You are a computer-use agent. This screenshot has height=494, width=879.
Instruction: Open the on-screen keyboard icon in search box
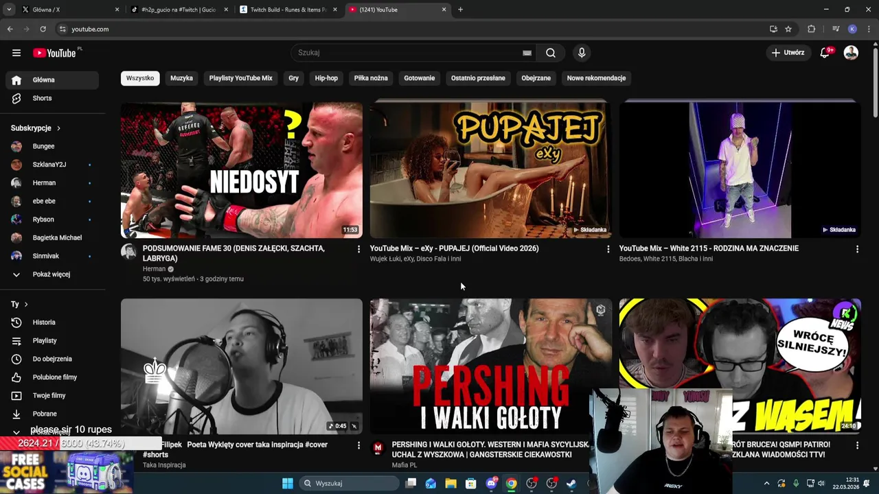click(527, 53)
